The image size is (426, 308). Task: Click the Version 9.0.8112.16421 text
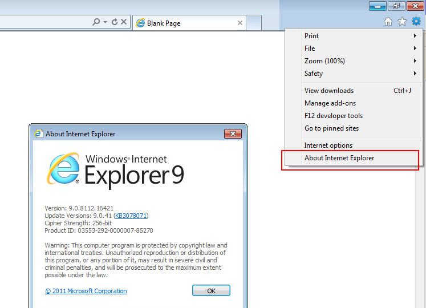click(x=79, y=208)
